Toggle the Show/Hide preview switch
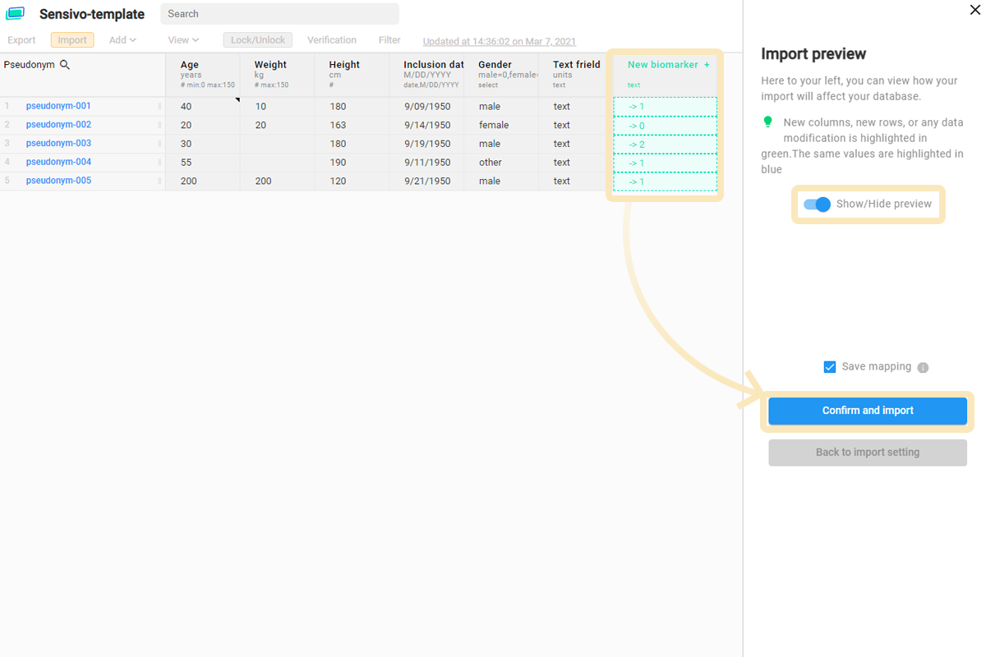 817,204
